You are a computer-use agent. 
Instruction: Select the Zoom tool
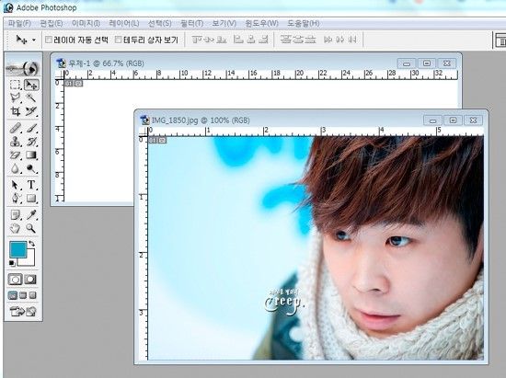tap(31, 228)
